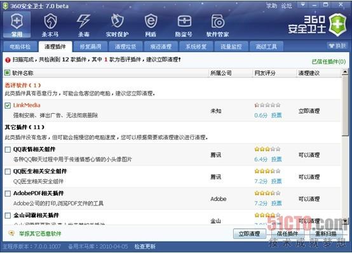Switch to the 修复漏洞 tab
Image resolution: width=352 pixels, height=253 pixels.
click(90, 46)
